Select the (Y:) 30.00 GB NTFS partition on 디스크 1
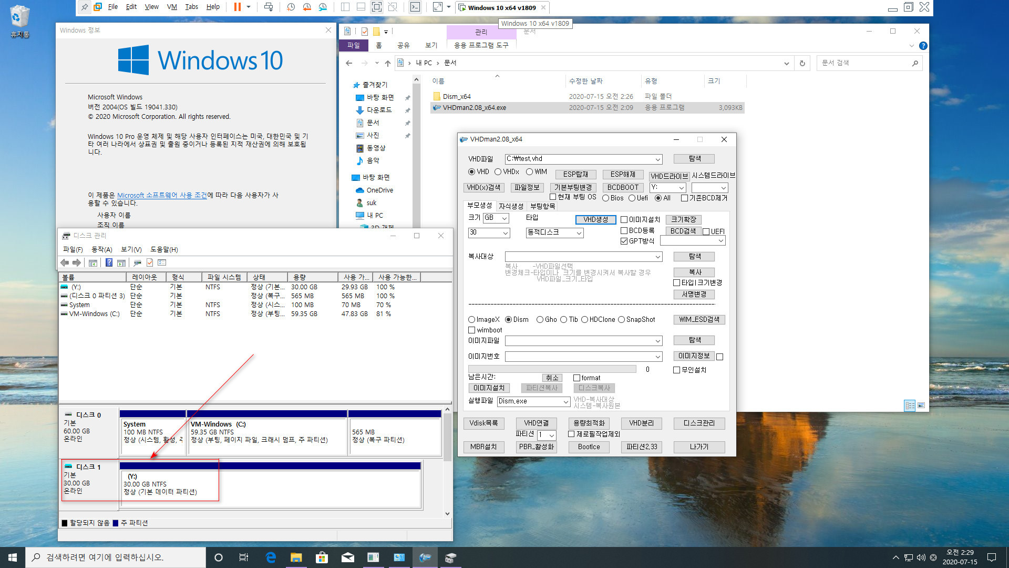 [x=270, y=484]
